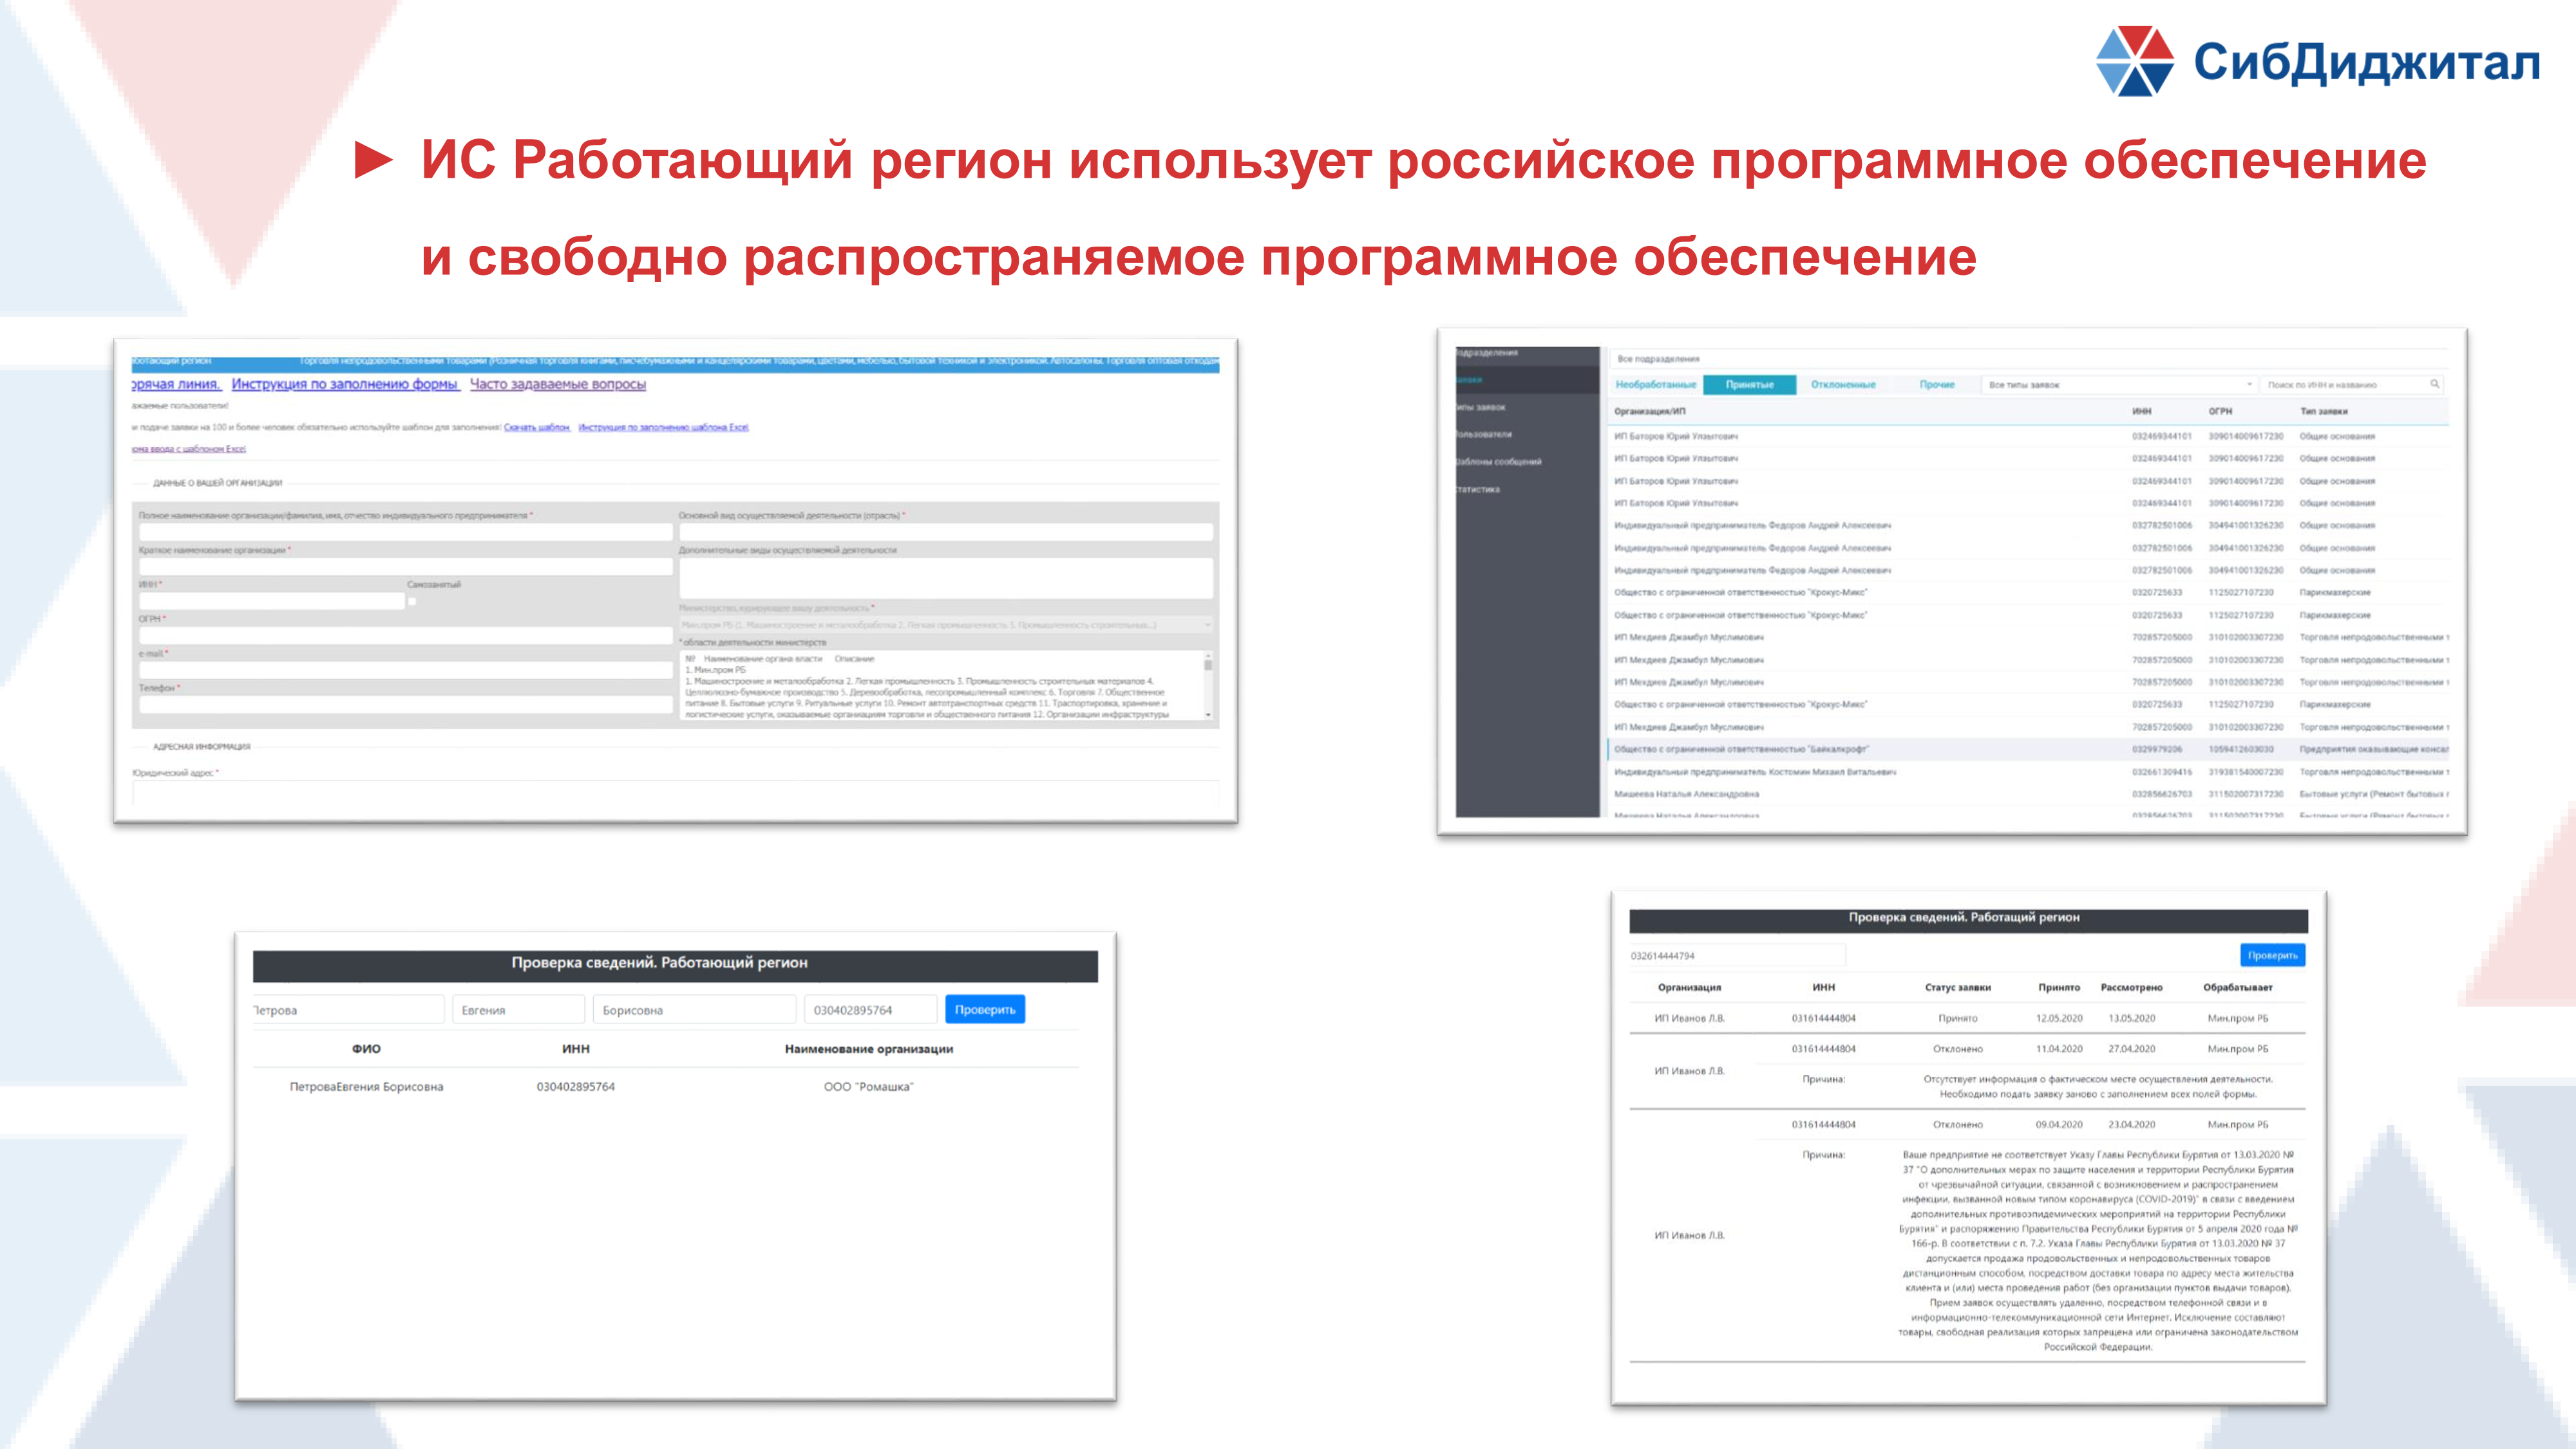This screenshot has width=2576, height=1449.
Task: Click the Мишеева Наталья Александровна row with Бытовые услуги
Action: pyautogui.click(x=2028, y=794)
